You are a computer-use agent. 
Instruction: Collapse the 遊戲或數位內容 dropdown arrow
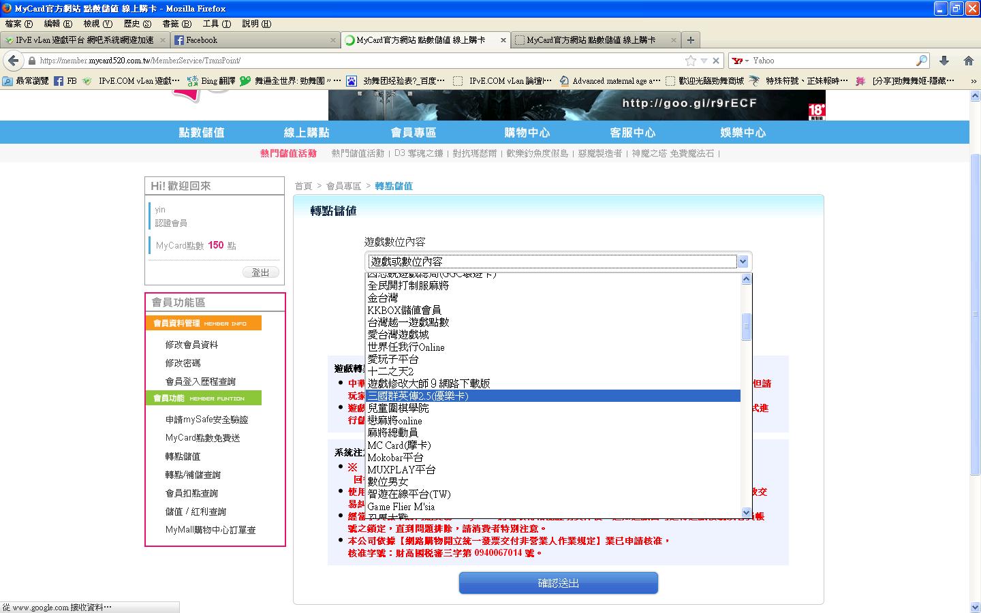[743, 262]
